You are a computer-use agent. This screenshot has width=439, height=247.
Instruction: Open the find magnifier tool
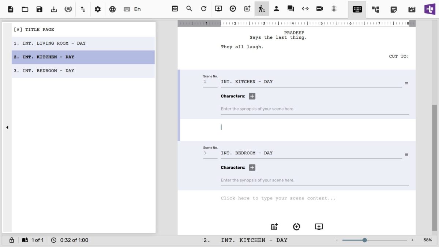click(x=189, y=9)
